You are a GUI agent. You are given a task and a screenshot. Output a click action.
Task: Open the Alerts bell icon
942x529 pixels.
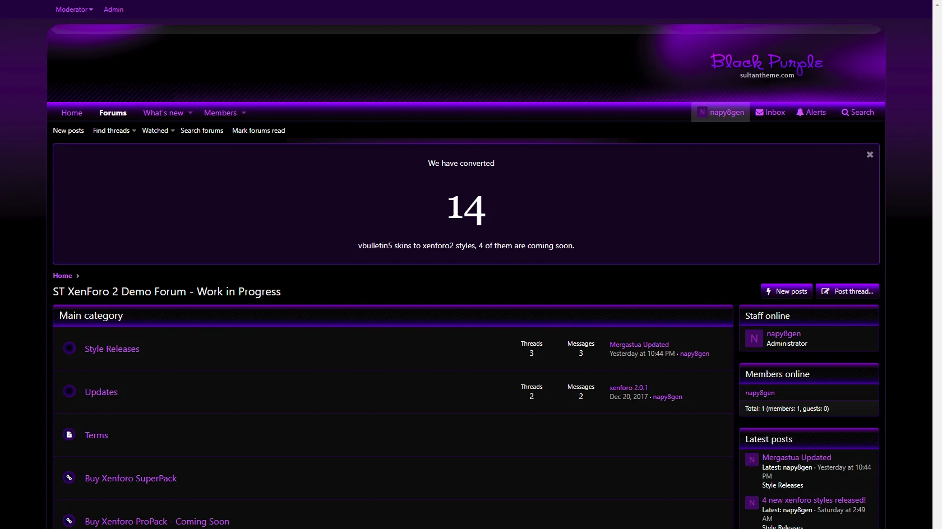click(801, 112)
